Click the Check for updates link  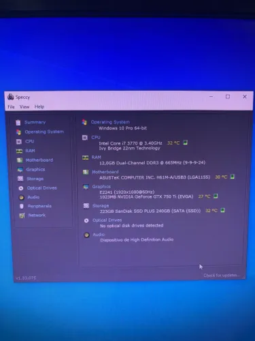tap(222, 276)
